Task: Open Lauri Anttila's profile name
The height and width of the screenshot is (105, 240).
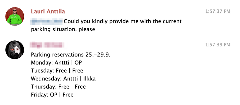Action: point(48,12)
